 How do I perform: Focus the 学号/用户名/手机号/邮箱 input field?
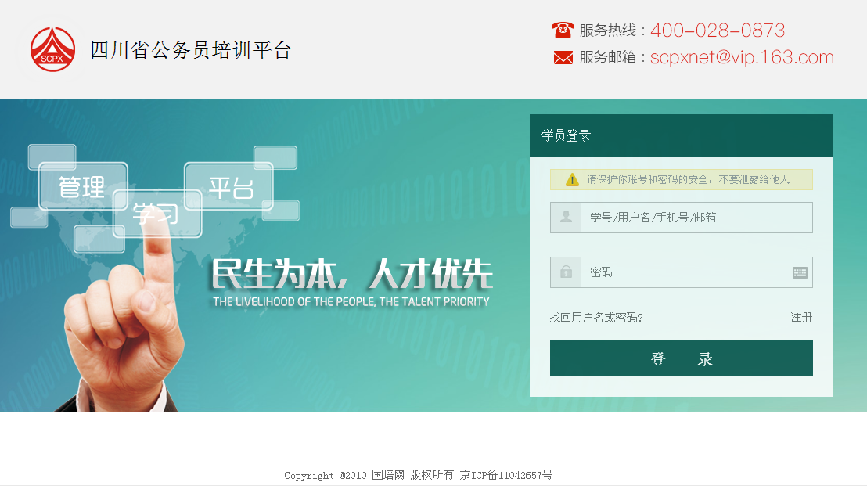pyautogui.click(x=695, y=218)
